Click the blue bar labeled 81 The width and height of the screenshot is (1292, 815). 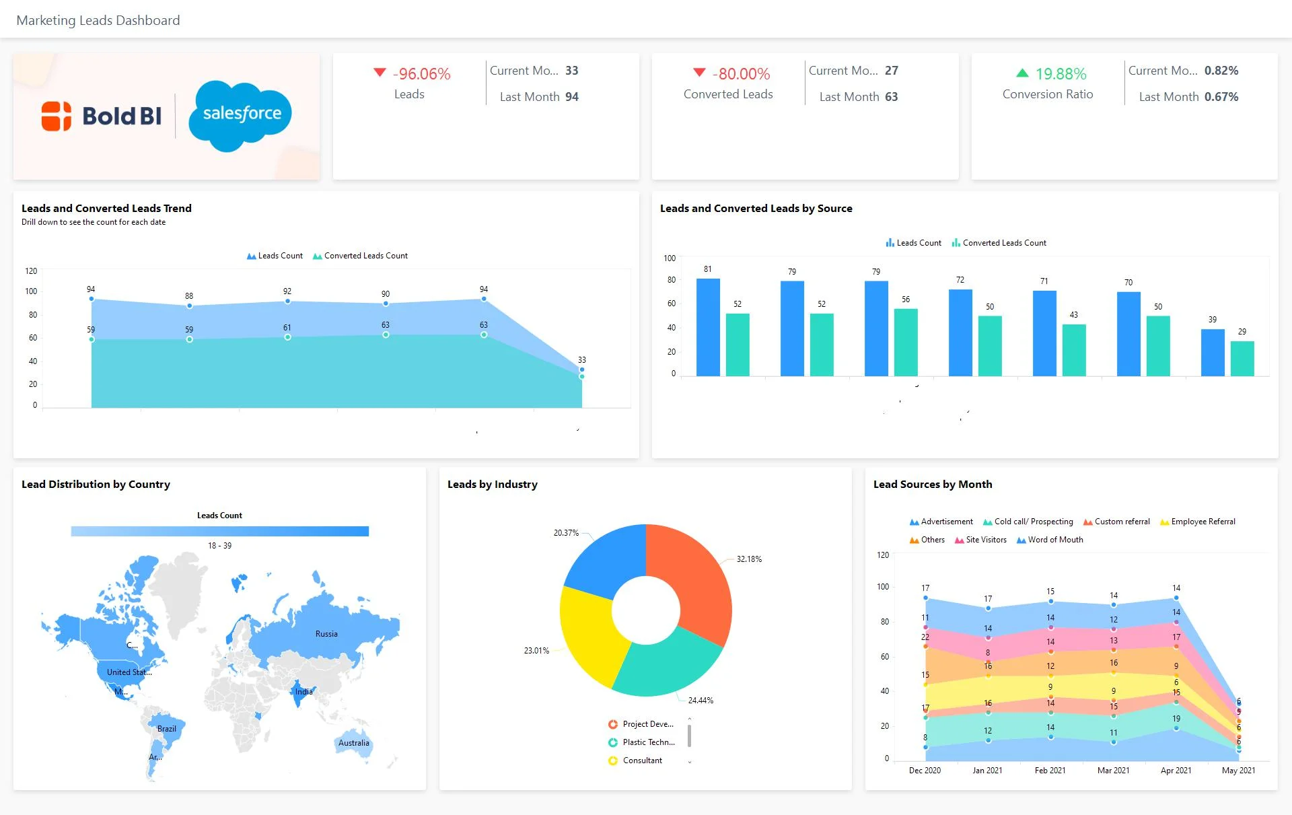click(x=708, y=327)
